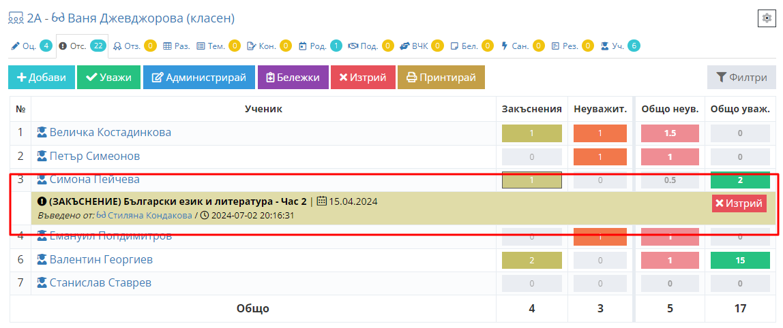
Task: Click the class icon in page title
Action: pyautogui.click(x=16, y=18)
